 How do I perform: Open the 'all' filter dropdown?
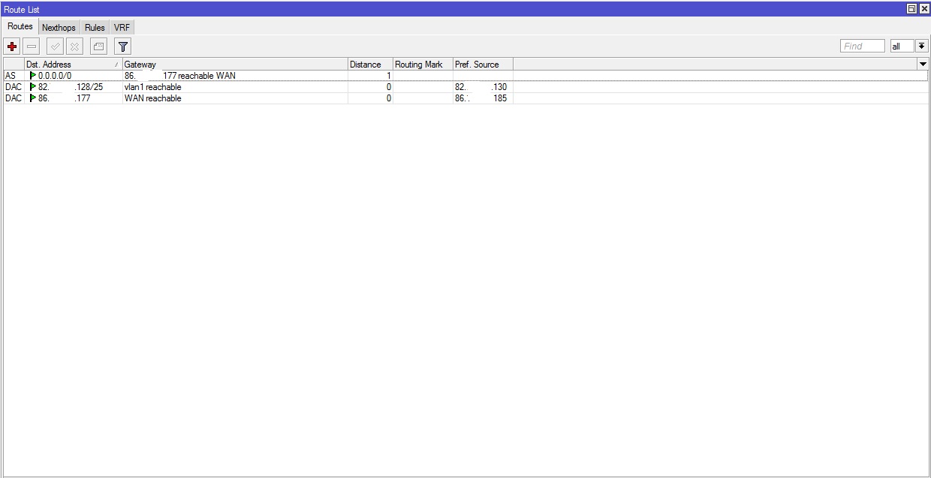(x=902, y=46)
